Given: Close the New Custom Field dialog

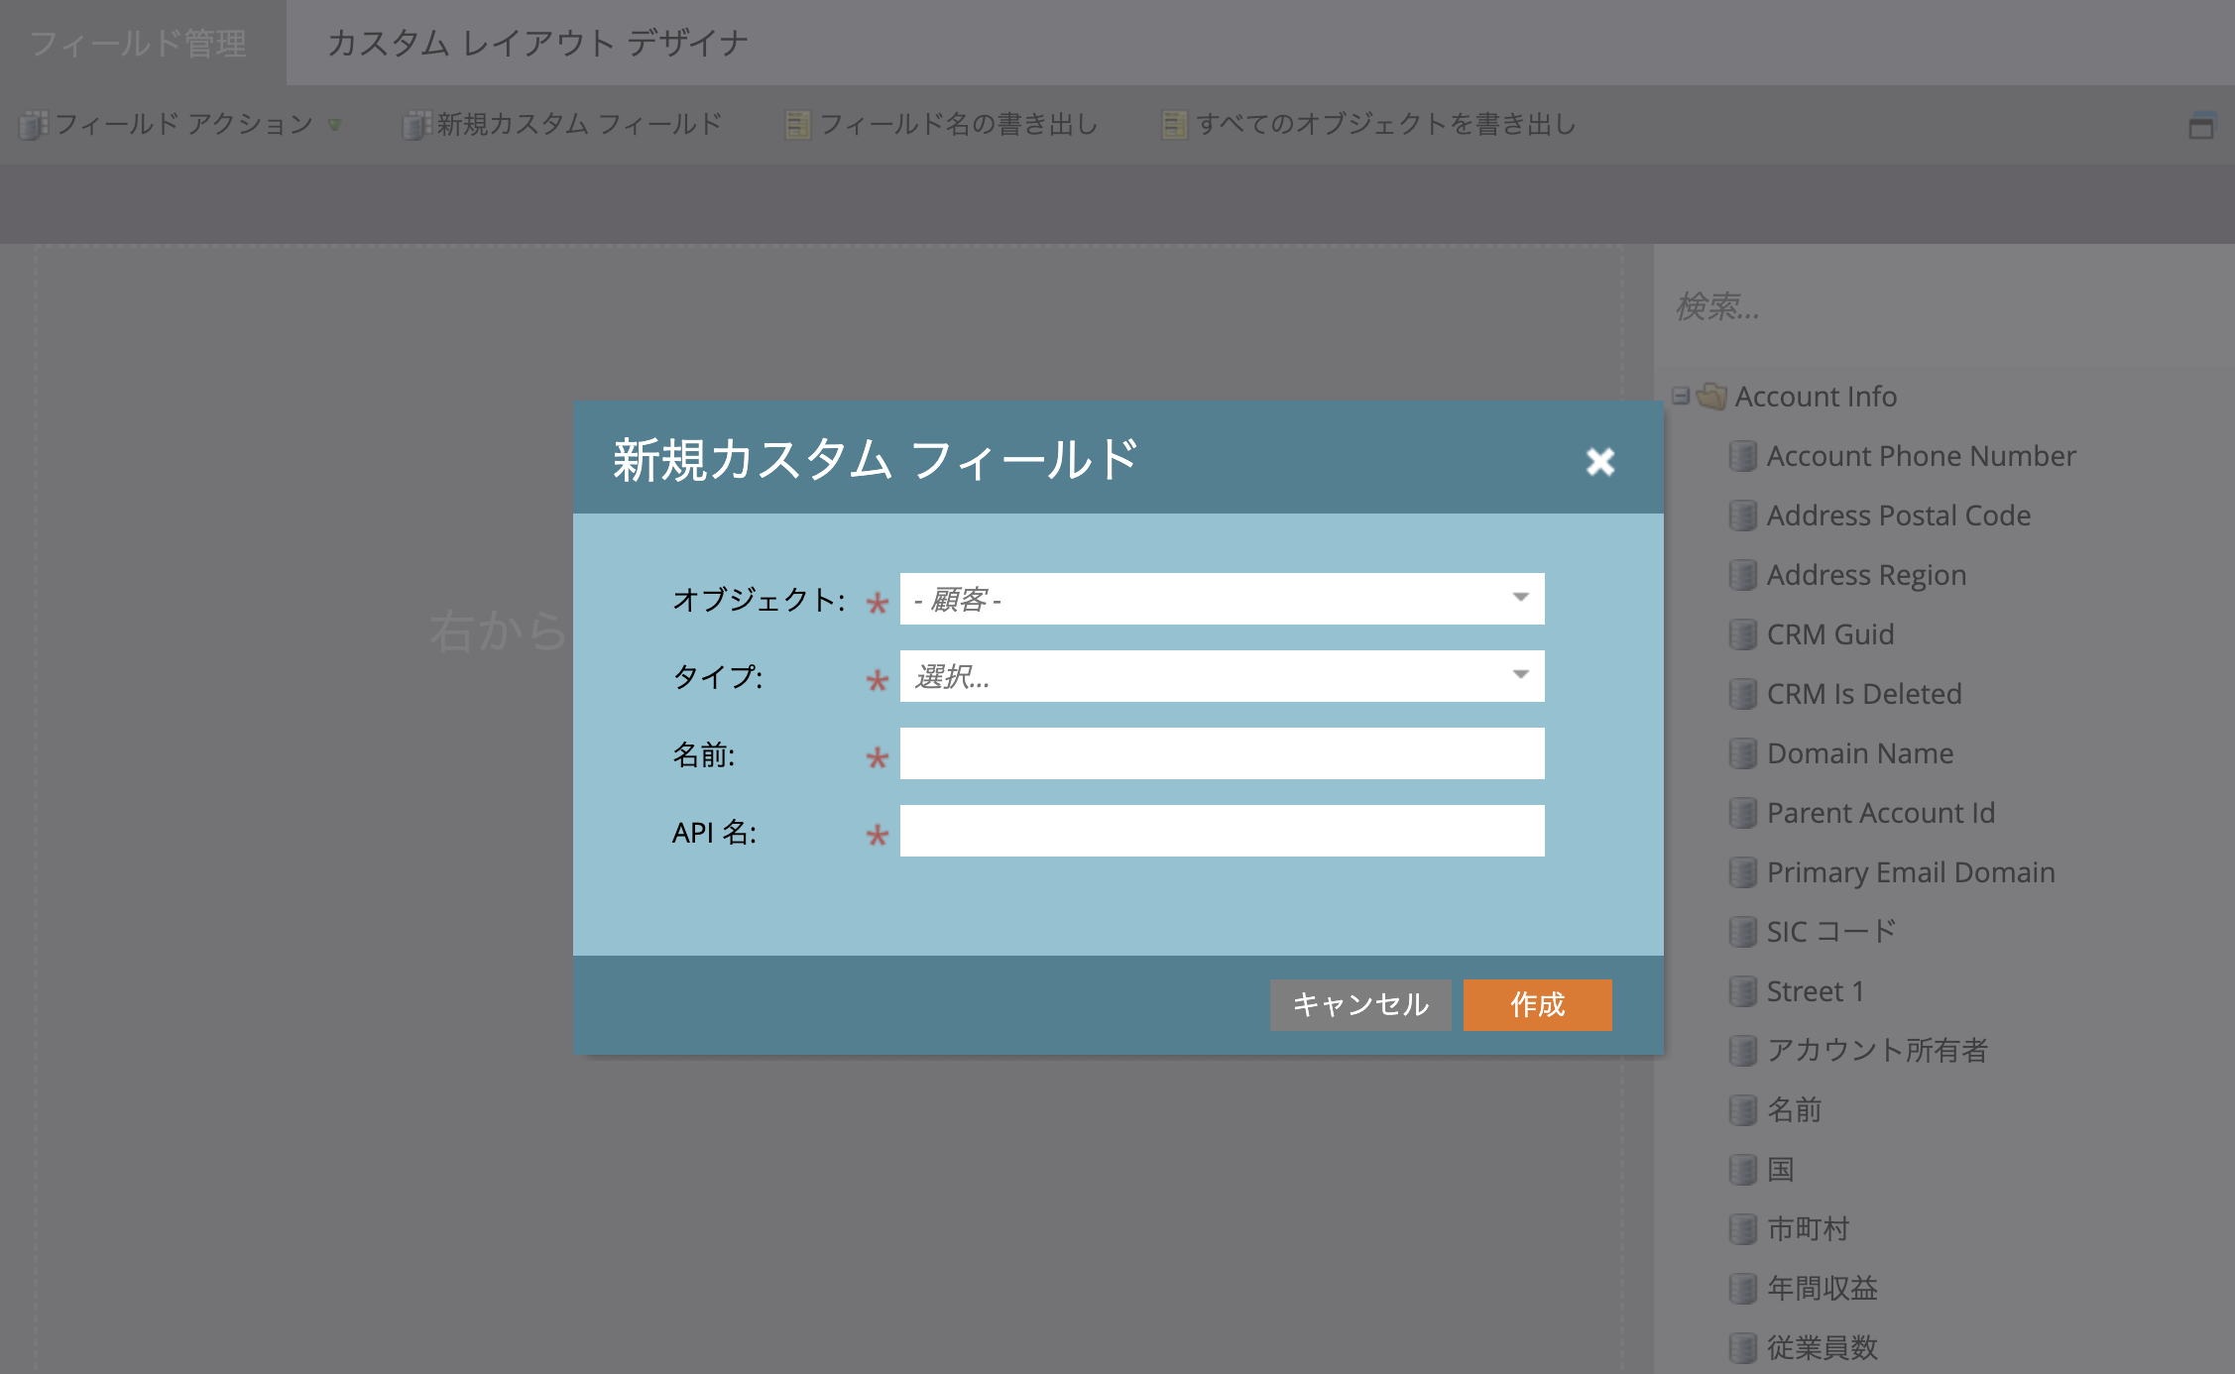Looking at the screenshot, I should click(1599, 461).
